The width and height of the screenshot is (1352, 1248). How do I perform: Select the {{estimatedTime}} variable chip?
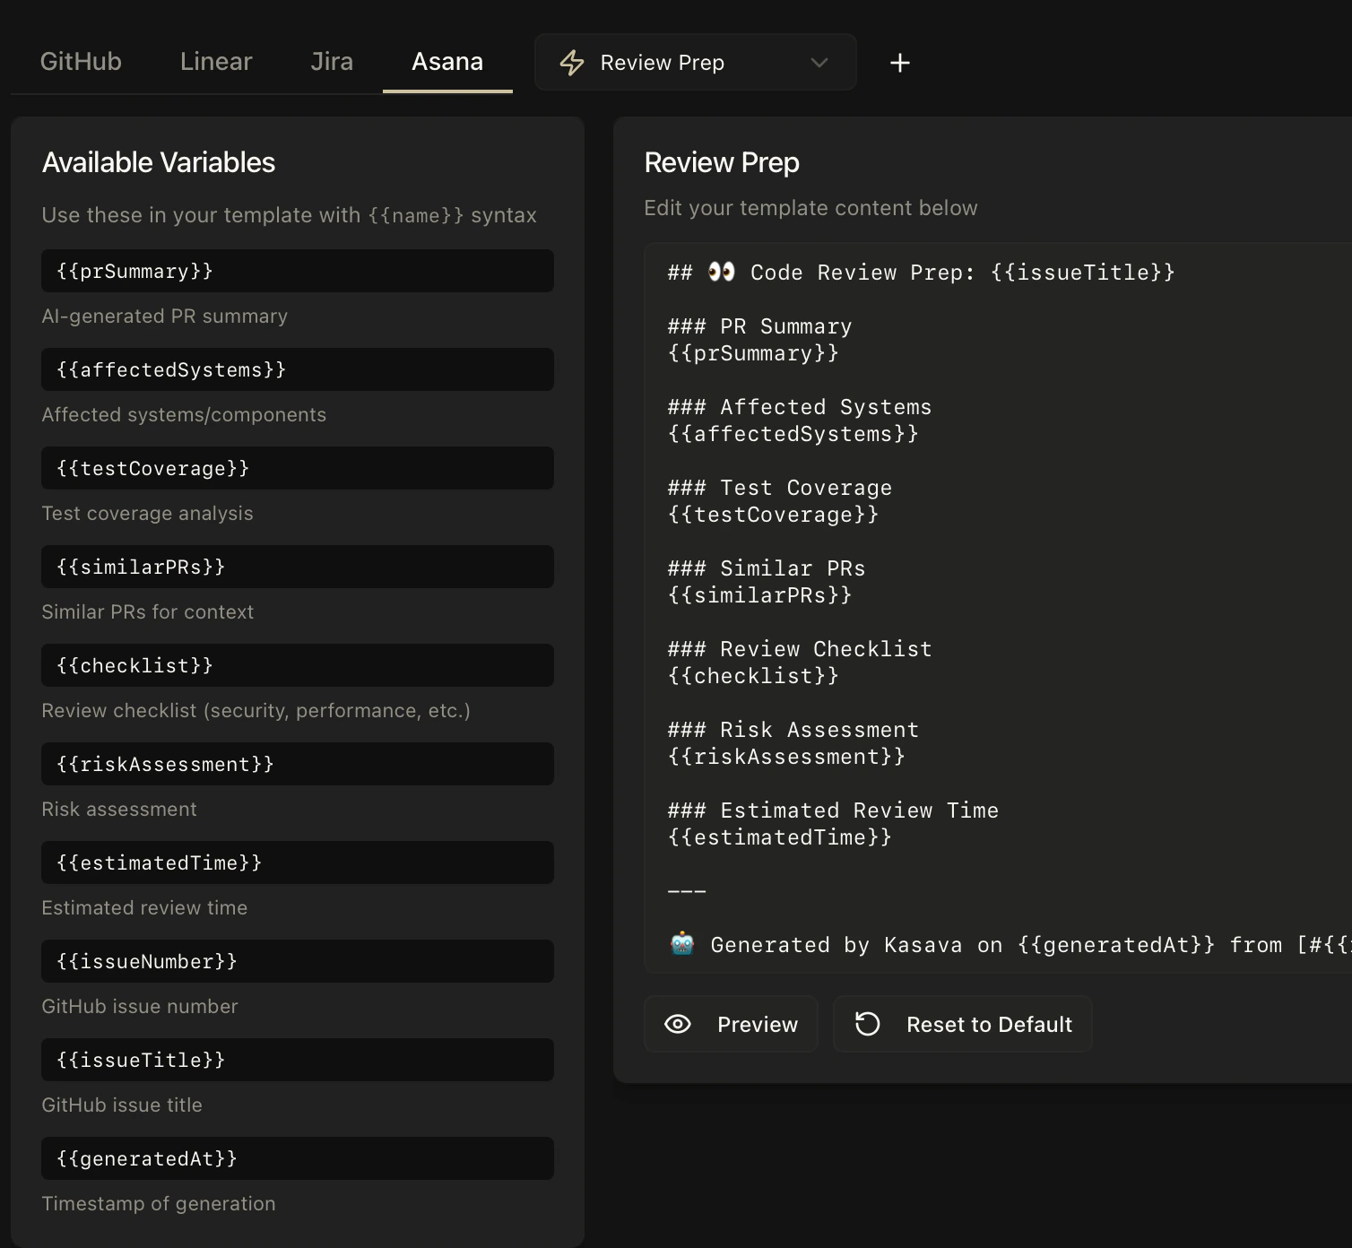tap(298, 862)
